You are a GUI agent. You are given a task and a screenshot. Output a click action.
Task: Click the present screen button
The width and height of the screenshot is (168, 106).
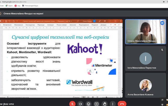pyautogui.click(x=96, y=104)
